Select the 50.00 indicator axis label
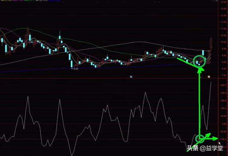Viewport: 228px width, 156px height. (223, 116)
